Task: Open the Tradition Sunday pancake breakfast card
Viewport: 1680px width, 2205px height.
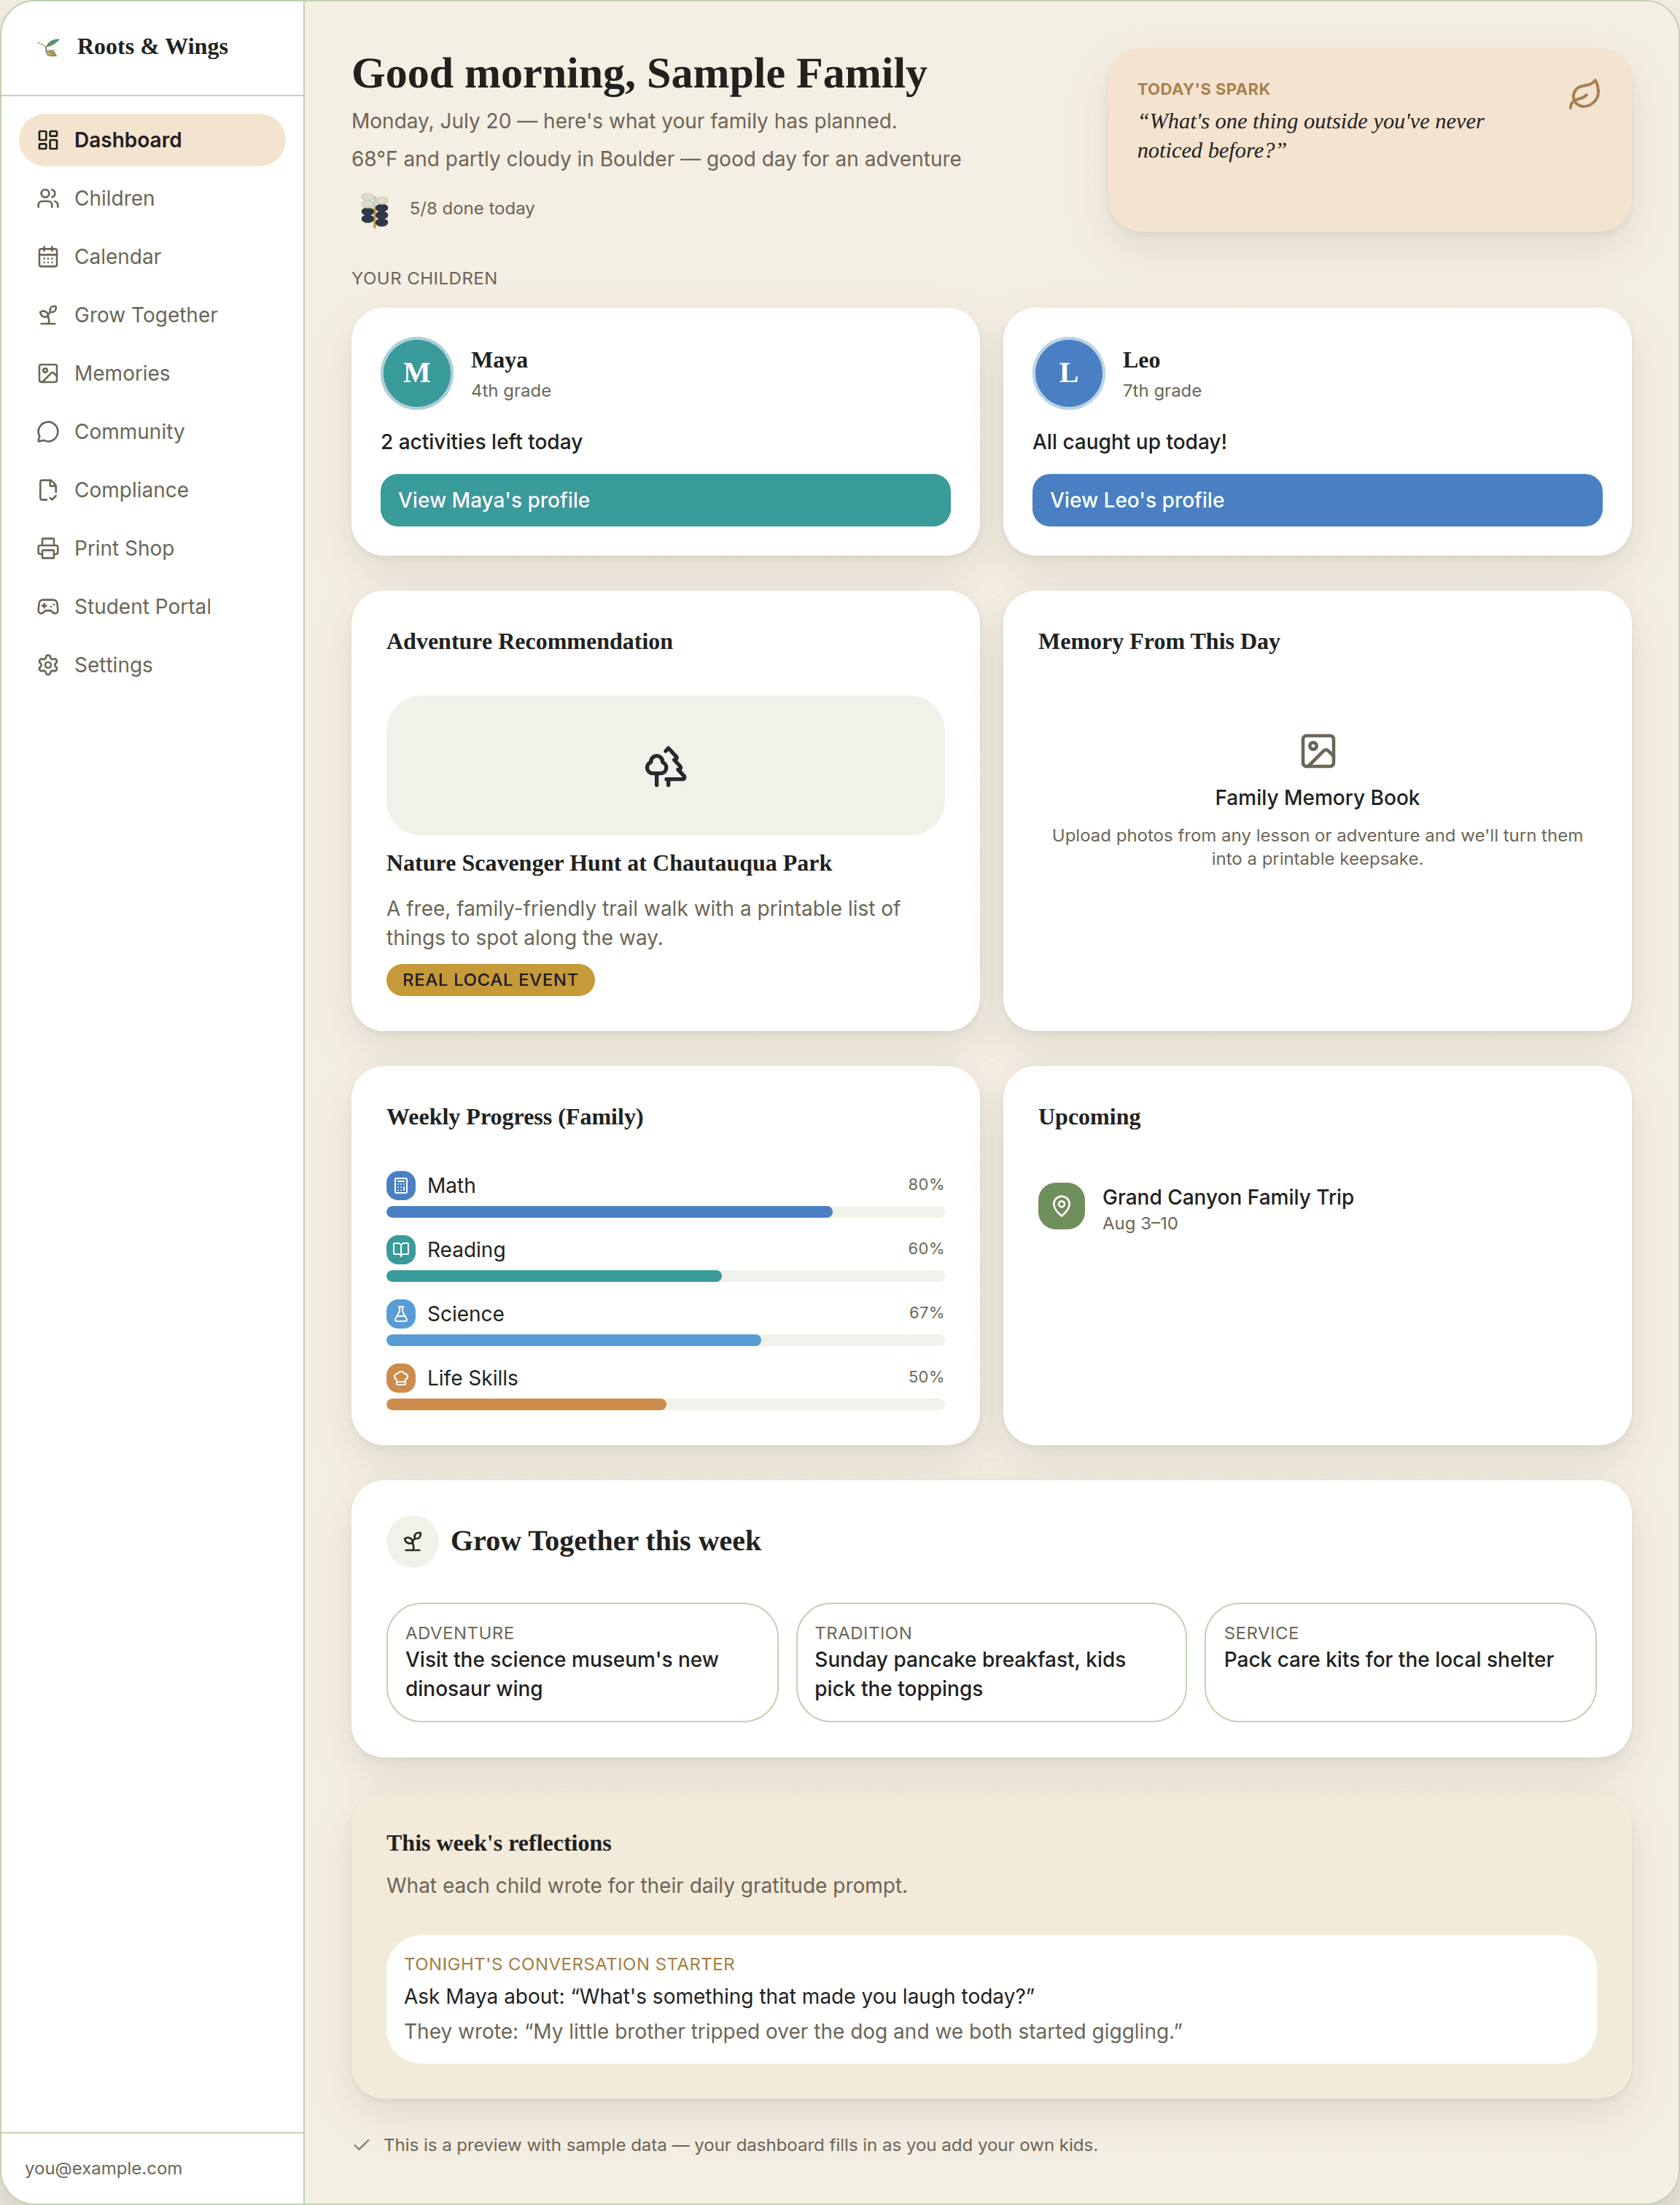Action: [x=991, y=1662]
